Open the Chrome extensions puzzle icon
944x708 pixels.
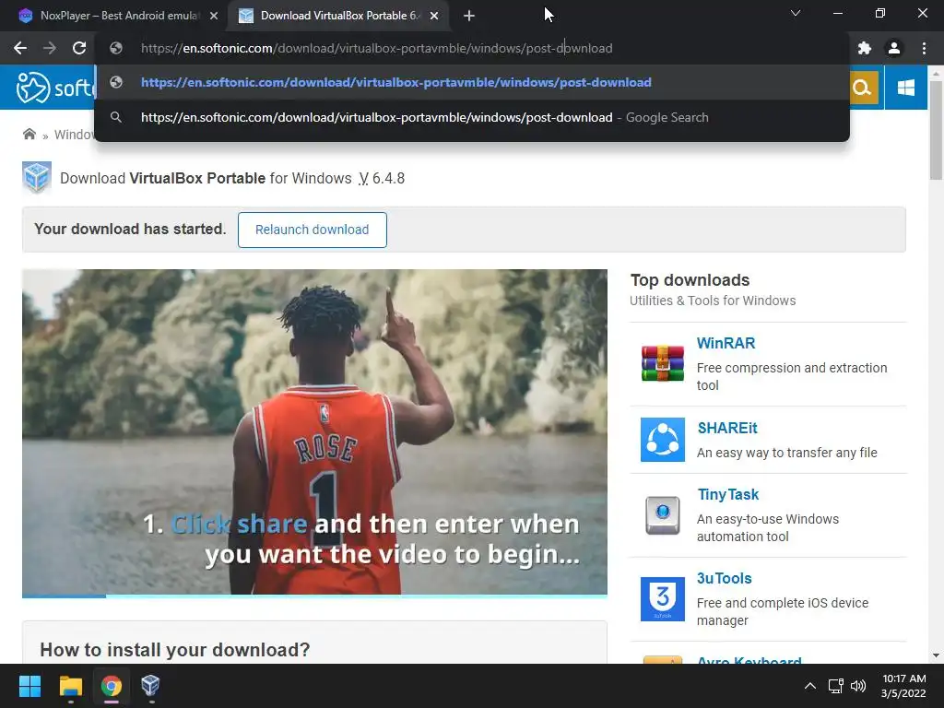(x=865, y=48)
